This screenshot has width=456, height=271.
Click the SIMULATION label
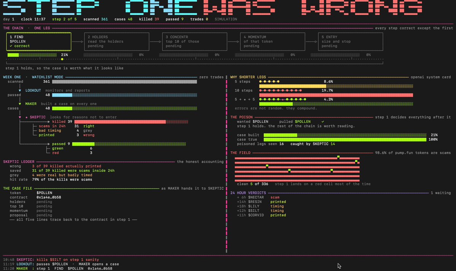(226, 19)
